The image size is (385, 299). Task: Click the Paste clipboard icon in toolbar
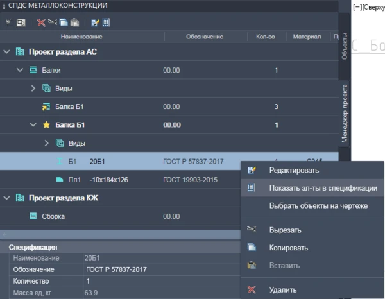coord(75,22)
